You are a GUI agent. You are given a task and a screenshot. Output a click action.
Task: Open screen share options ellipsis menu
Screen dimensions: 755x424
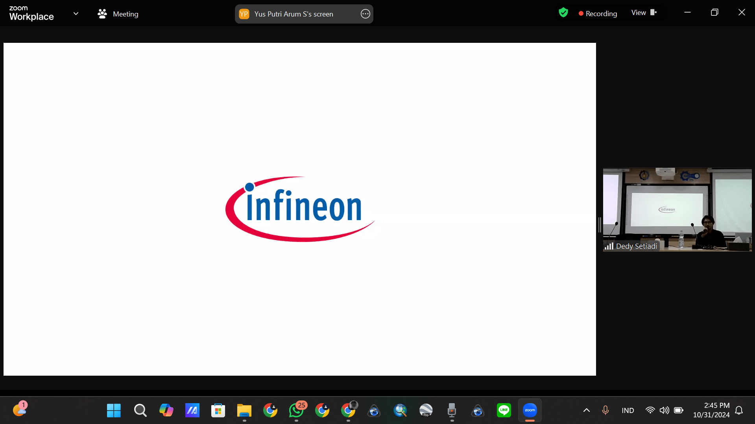tap(365, 14)
